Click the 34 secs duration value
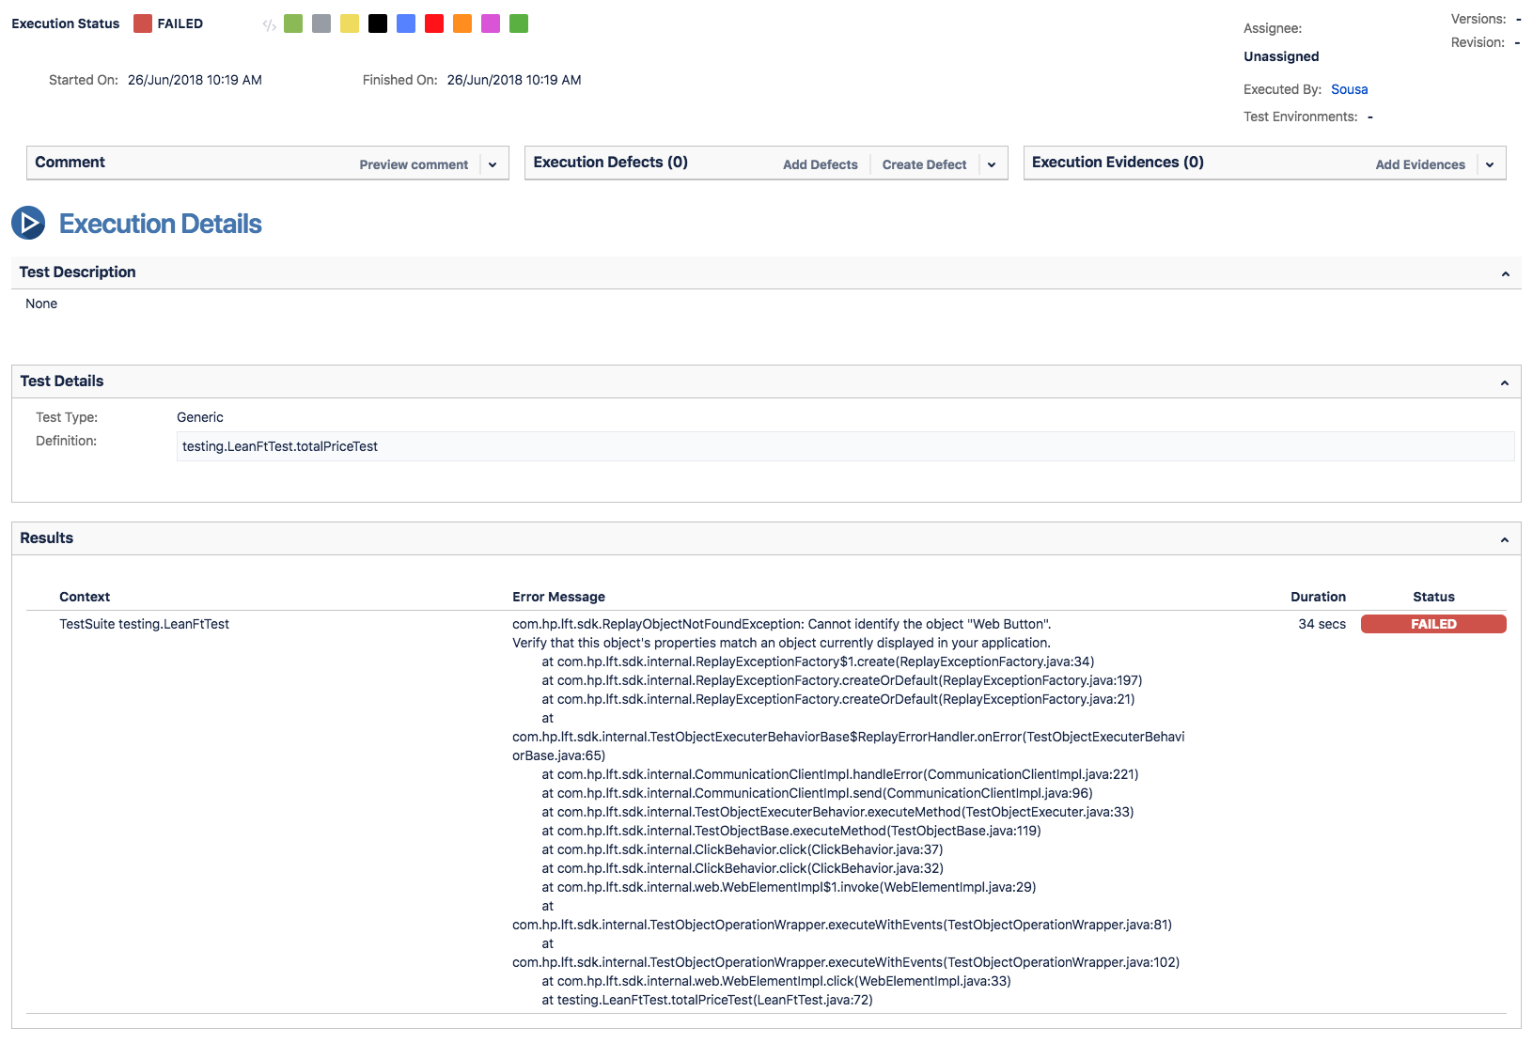 click(x=1322, y=624)
